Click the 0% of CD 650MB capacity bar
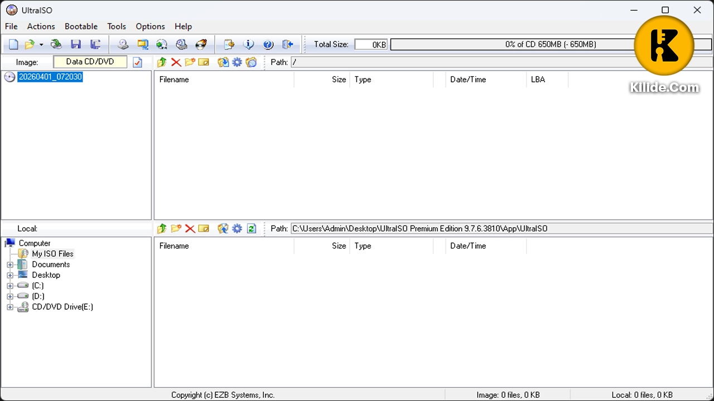 click(551, 45)
